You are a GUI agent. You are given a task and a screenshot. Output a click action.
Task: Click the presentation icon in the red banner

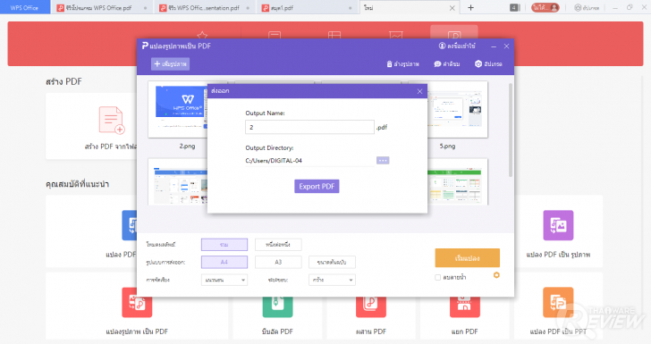[395, 36]
